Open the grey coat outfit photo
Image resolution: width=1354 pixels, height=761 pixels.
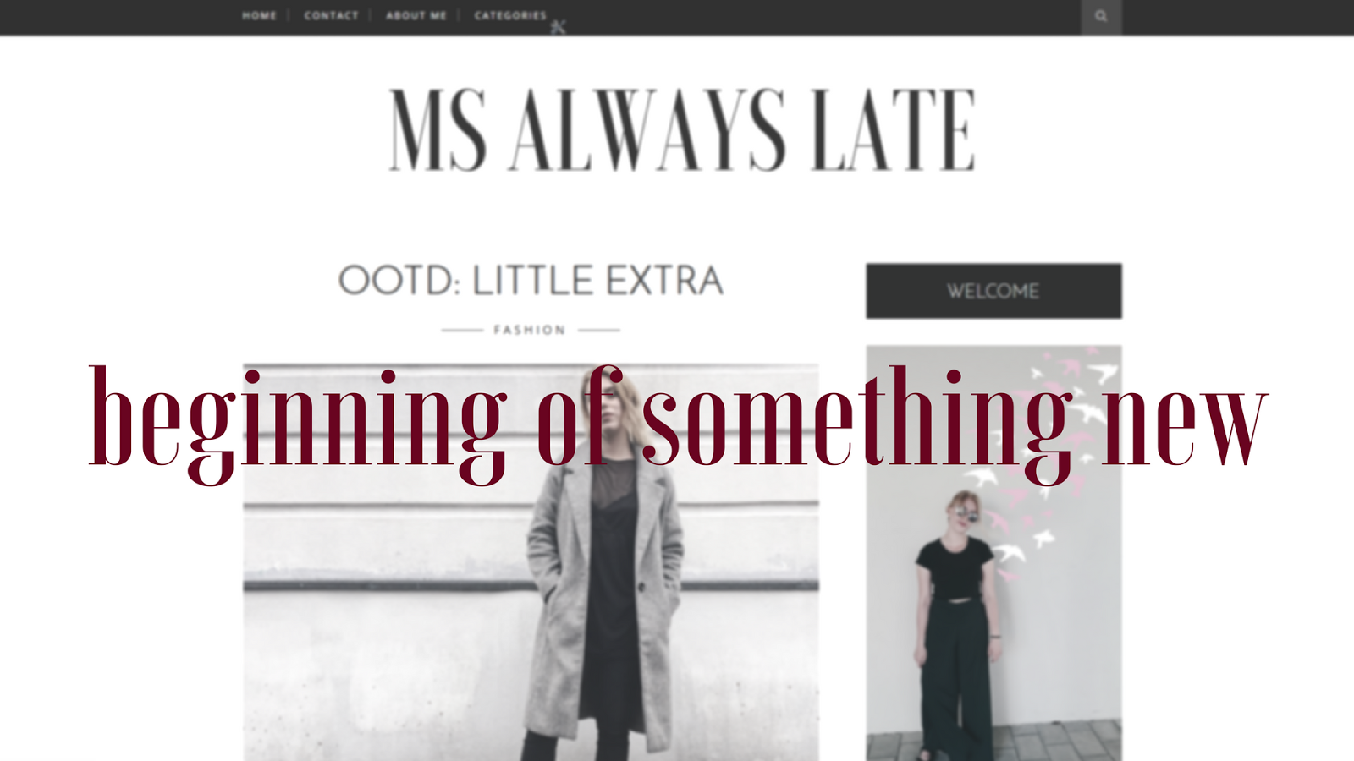click(531, 562)
